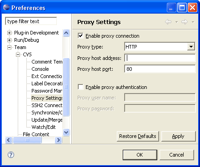Click the back navigation arrow icon

[x=168, y=22]
